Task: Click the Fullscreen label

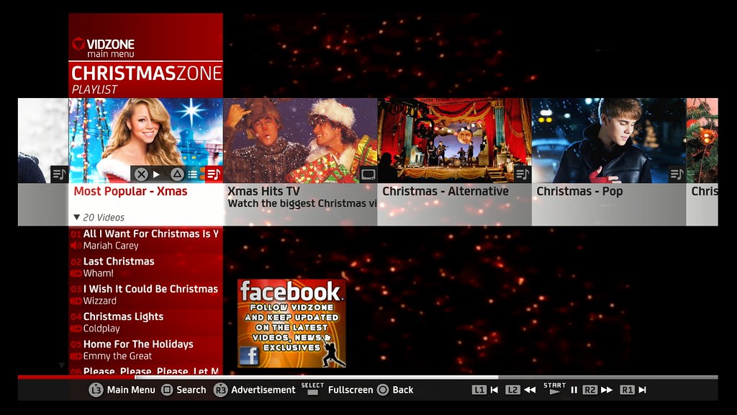Action: tap(351, 390)
